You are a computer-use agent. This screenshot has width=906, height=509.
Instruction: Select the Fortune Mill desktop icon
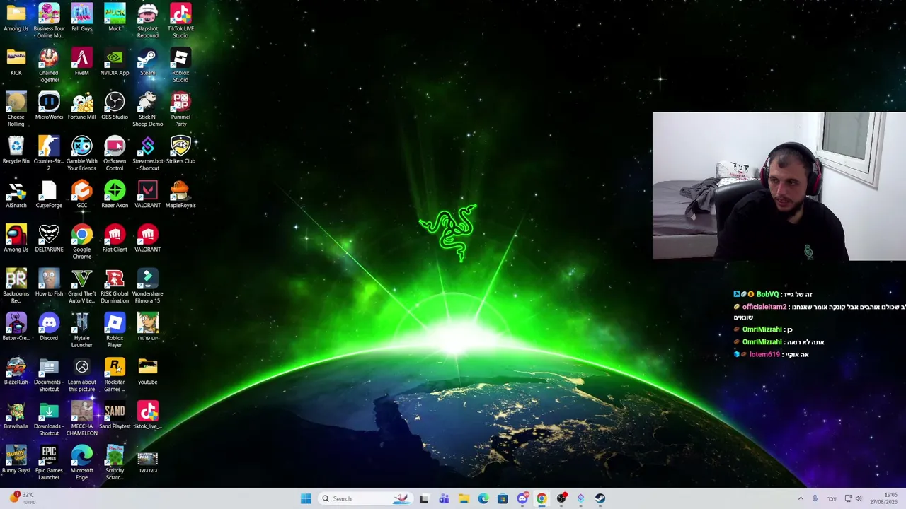click(x=81, y=106)
